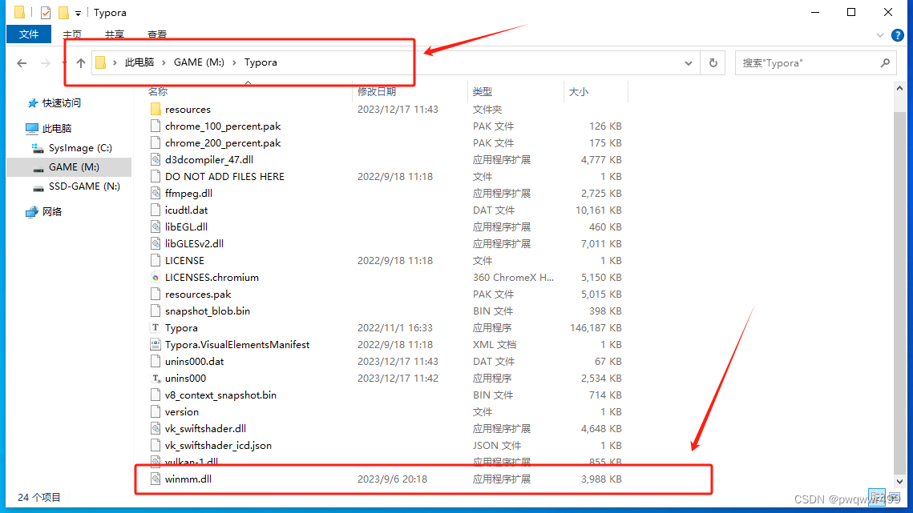Go up one folder level
The width and height of the screenshot is (913, 513).
pos(80,62)
